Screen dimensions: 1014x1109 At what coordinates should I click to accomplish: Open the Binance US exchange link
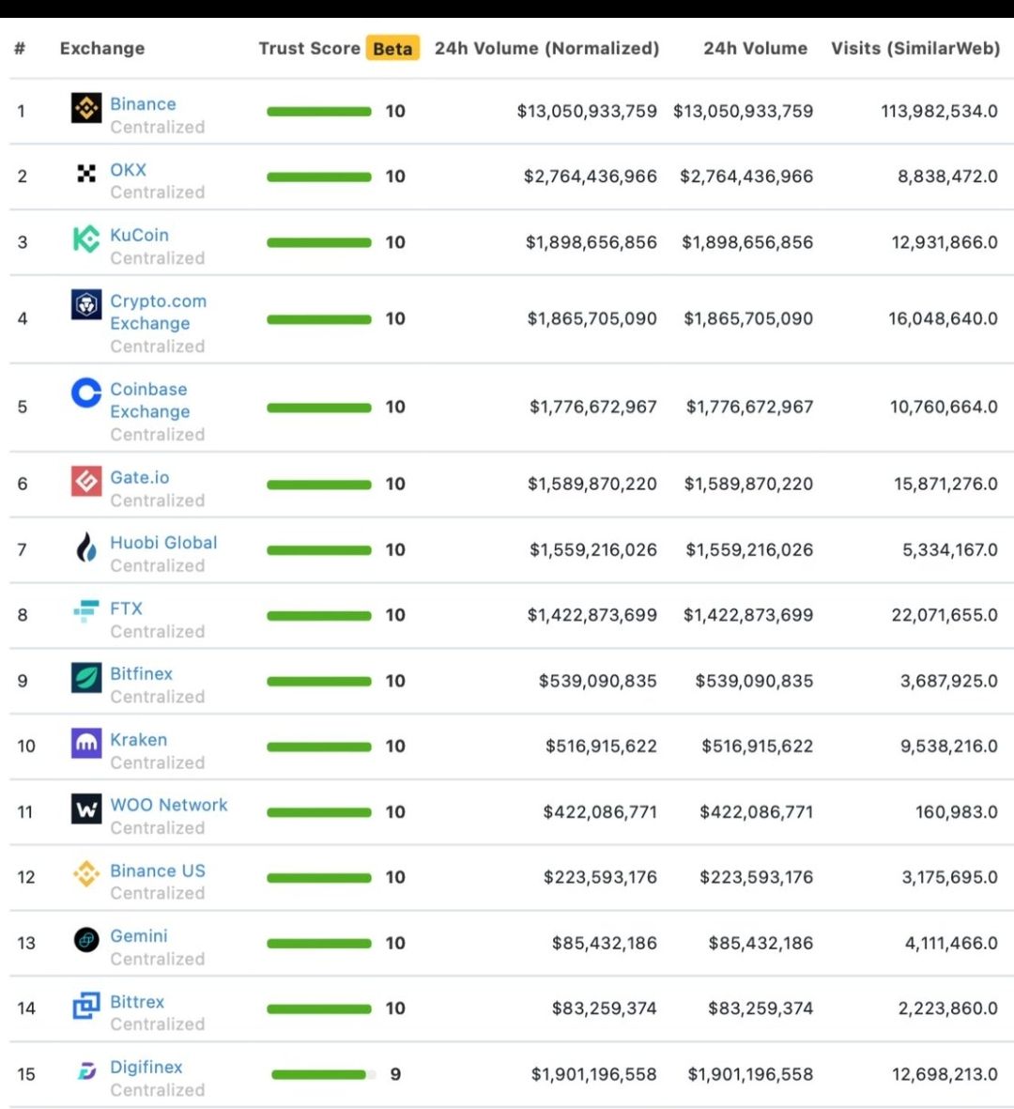click(158, 870)
